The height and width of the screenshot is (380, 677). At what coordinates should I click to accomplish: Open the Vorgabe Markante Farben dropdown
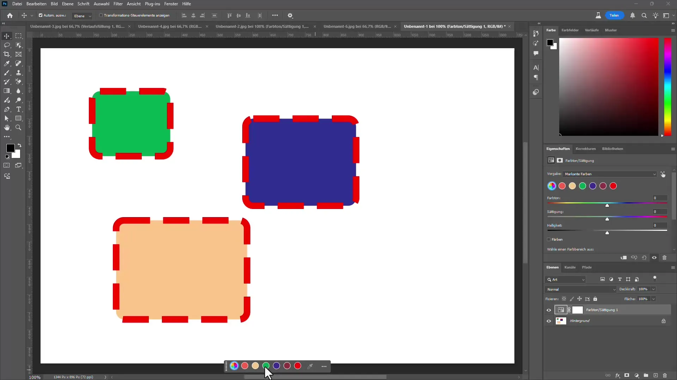[610, 174]
